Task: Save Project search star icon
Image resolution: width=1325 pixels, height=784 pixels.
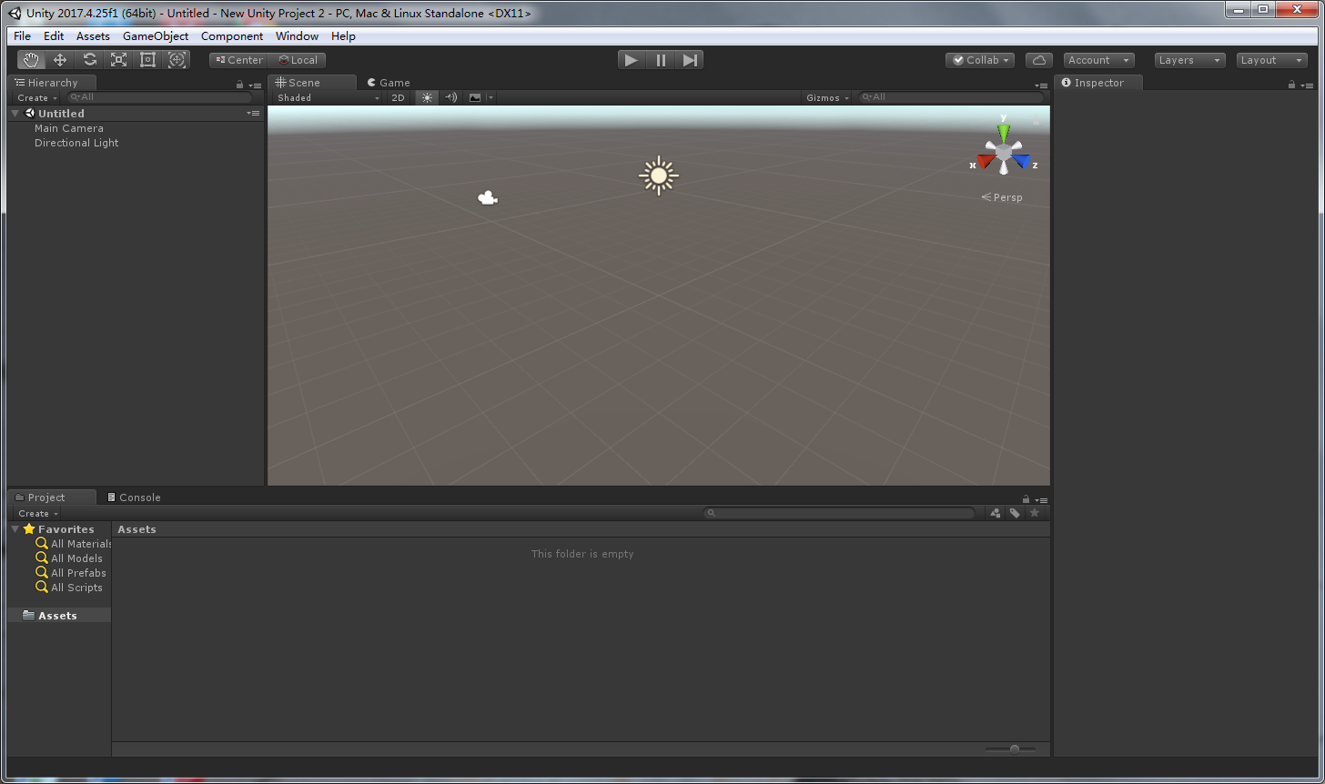Action: click(x=1034, y=513)
